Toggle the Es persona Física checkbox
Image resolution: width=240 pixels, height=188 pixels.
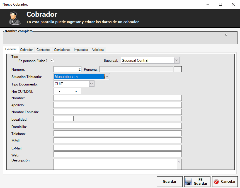pos(52,61)
